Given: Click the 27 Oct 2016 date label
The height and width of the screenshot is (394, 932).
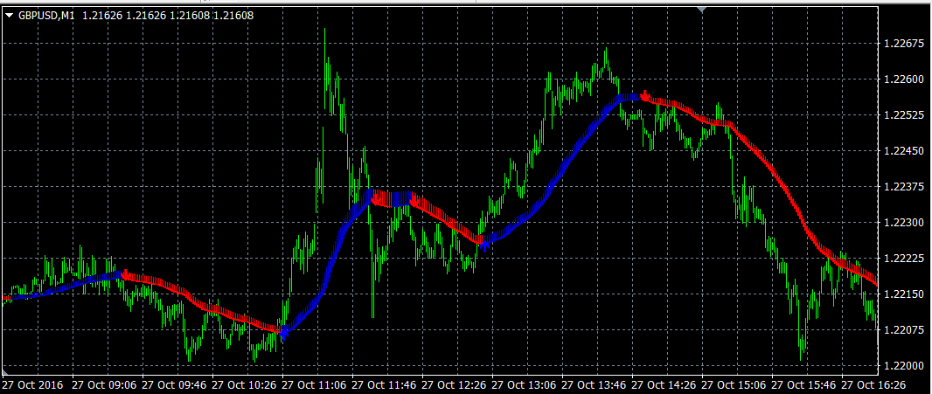Looking at the screenshot, I should 32,384.
